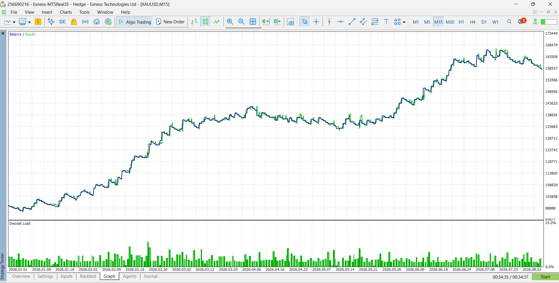This screenshot has width=559, height=283.
Task: Open the trading Signals icon
Action: pos(85,22)
